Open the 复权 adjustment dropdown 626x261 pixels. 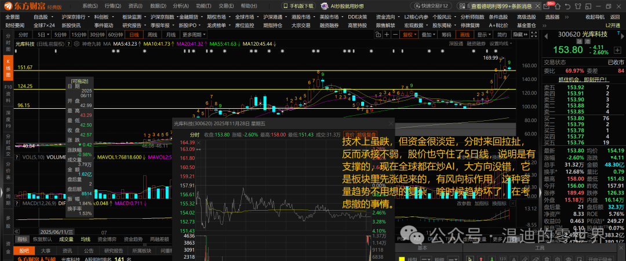pyautogui.click(x=409, y=35)
